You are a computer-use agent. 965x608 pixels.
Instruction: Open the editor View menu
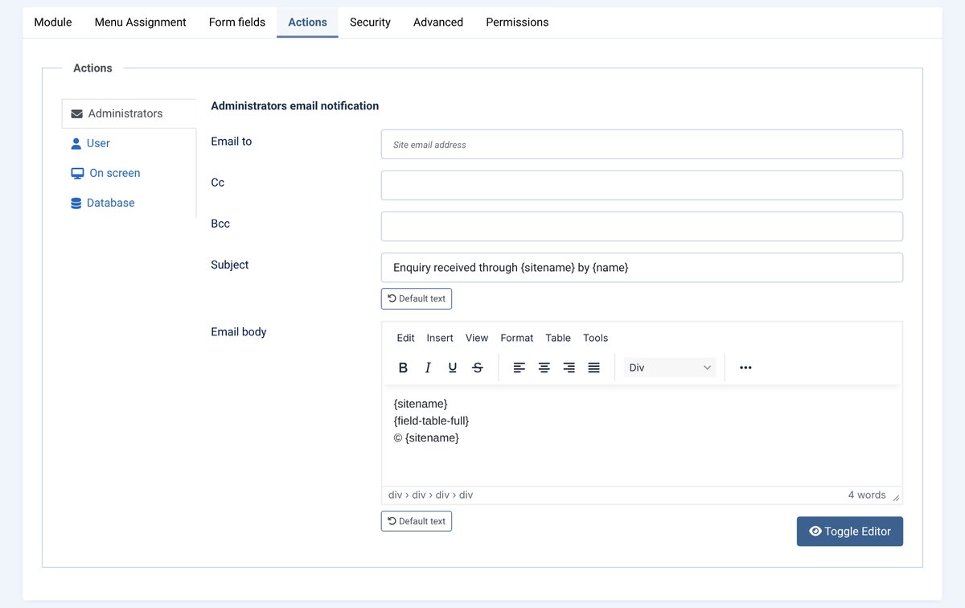click(x=477, y=338)
